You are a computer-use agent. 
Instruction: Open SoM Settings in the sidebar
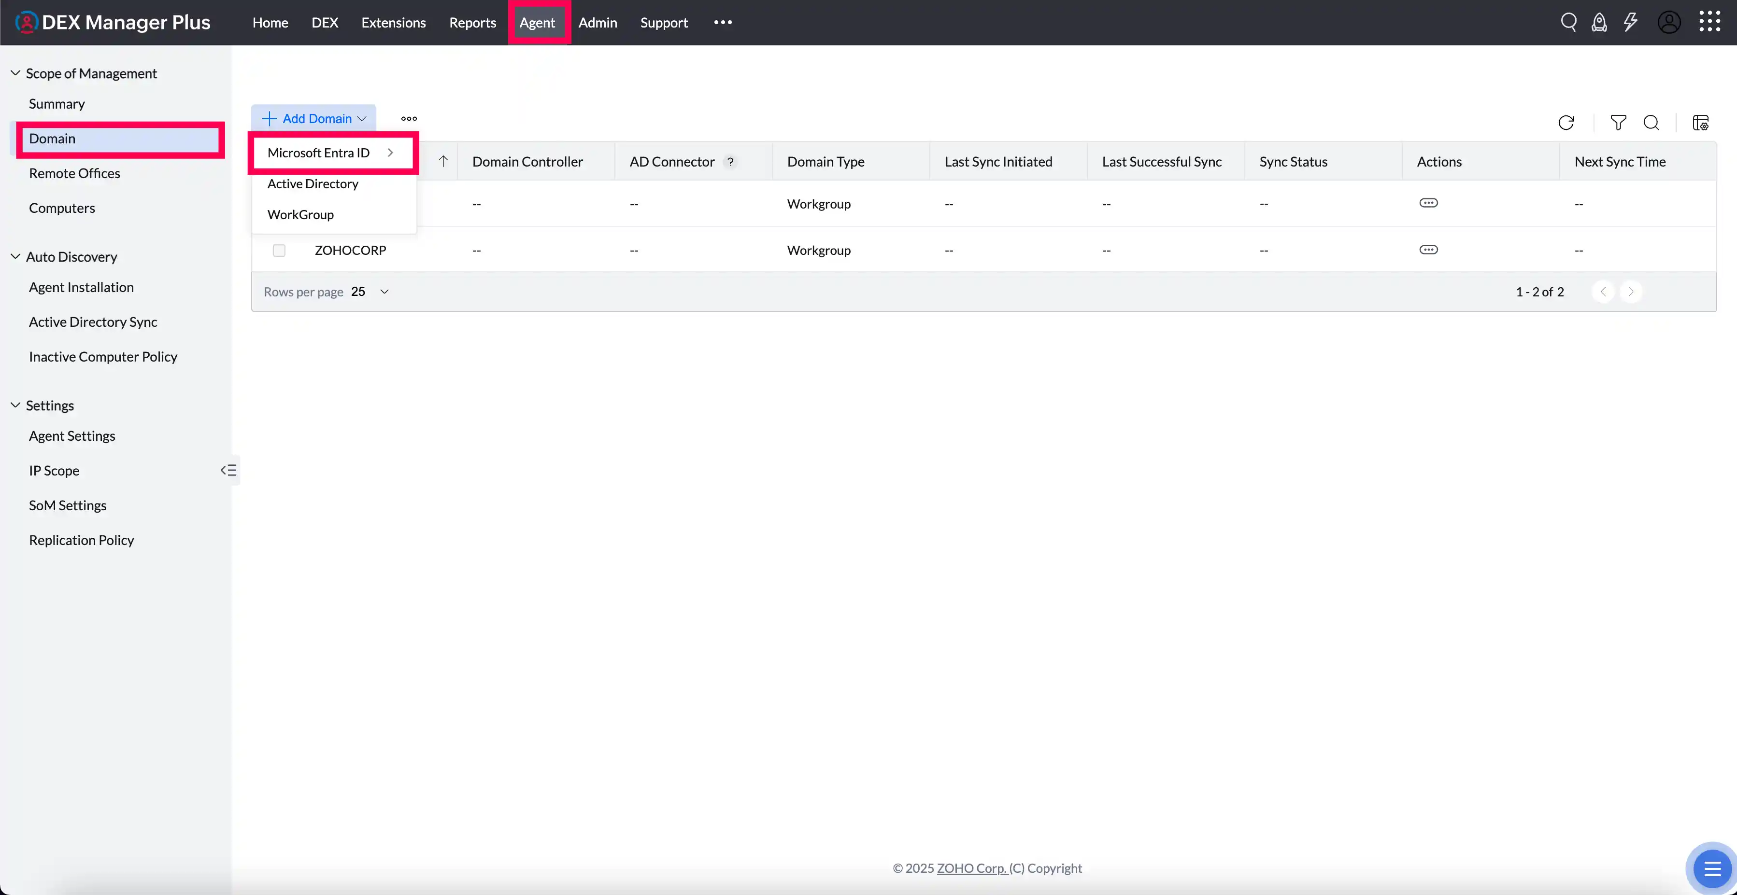coord(68,505)
